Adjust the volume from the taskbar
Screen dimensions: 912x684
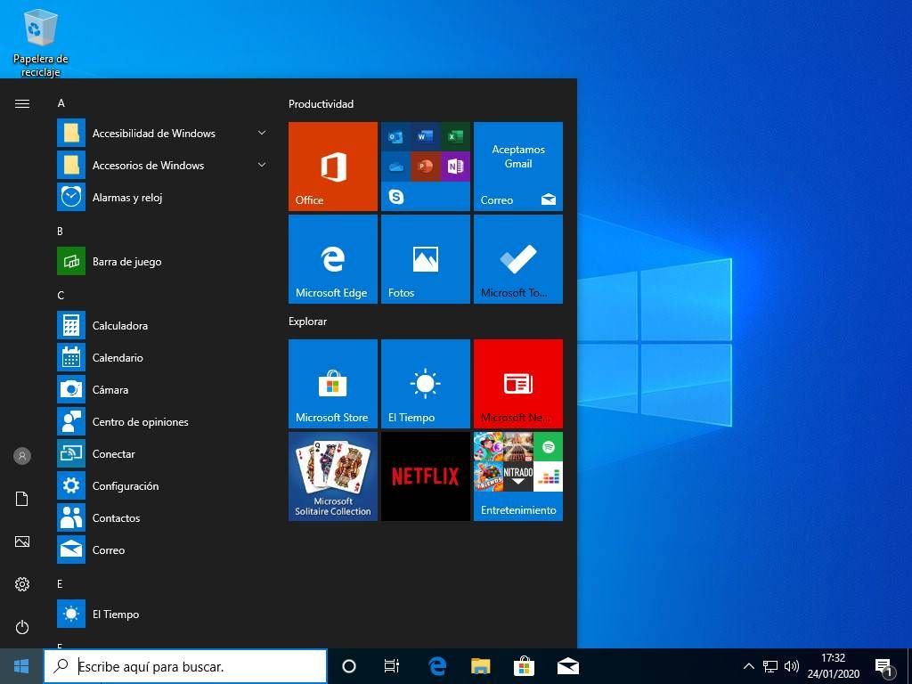coord(791,665)
